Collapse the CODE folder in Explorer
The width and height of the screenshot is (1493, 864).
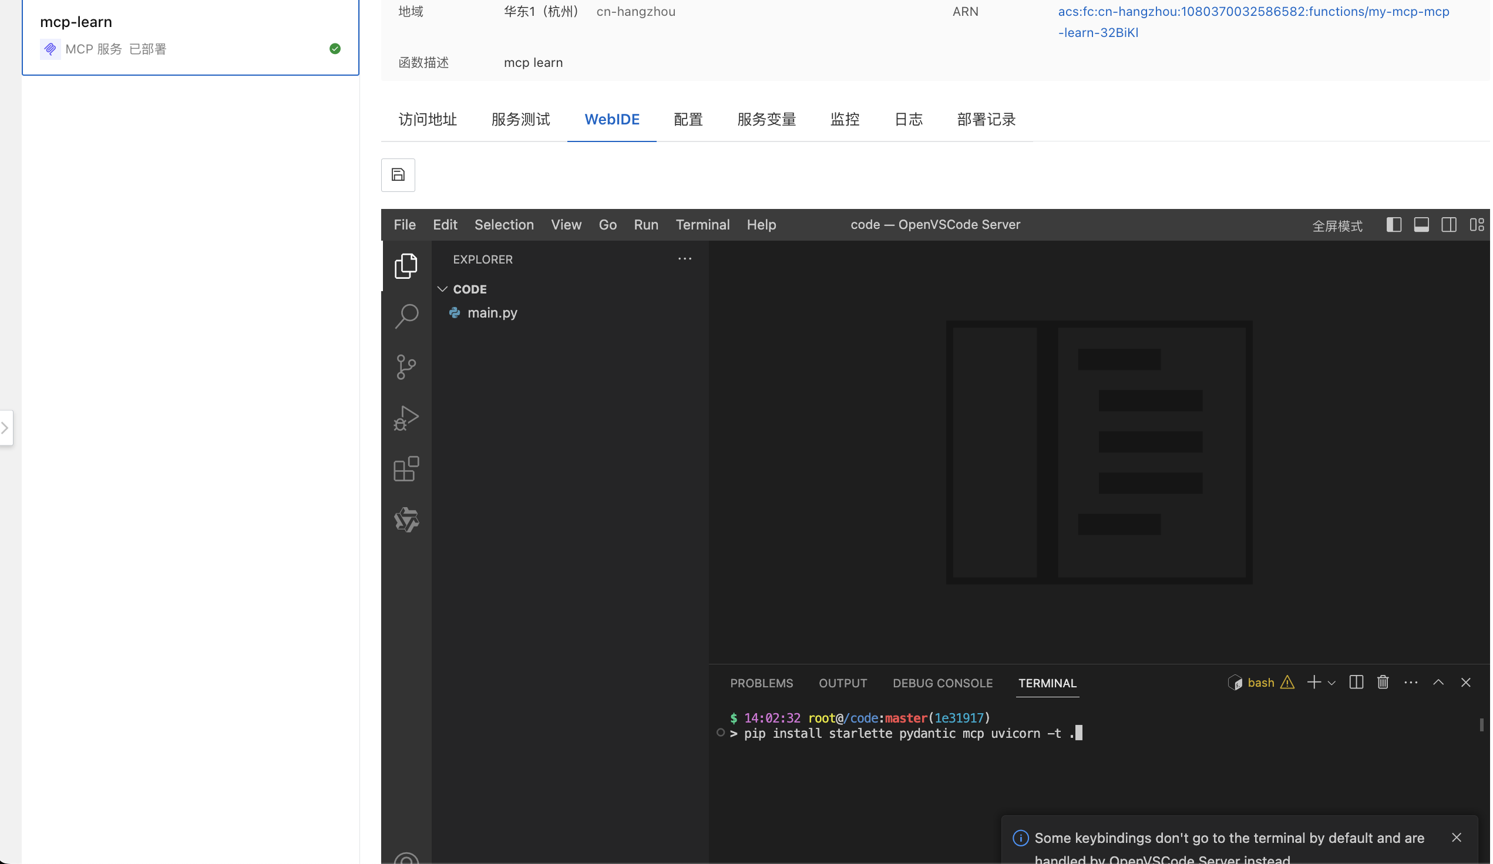[443, 289]
